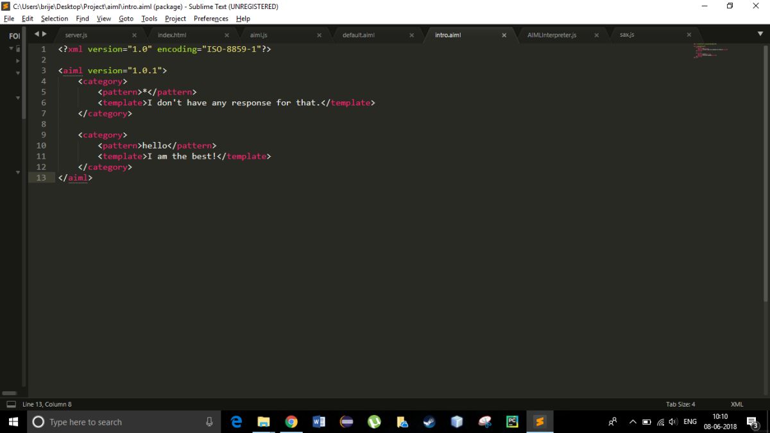The height and width of the screenshot is (433, 770).
Task: Go to the previous tab with left arrow
Action: (37, 34)
